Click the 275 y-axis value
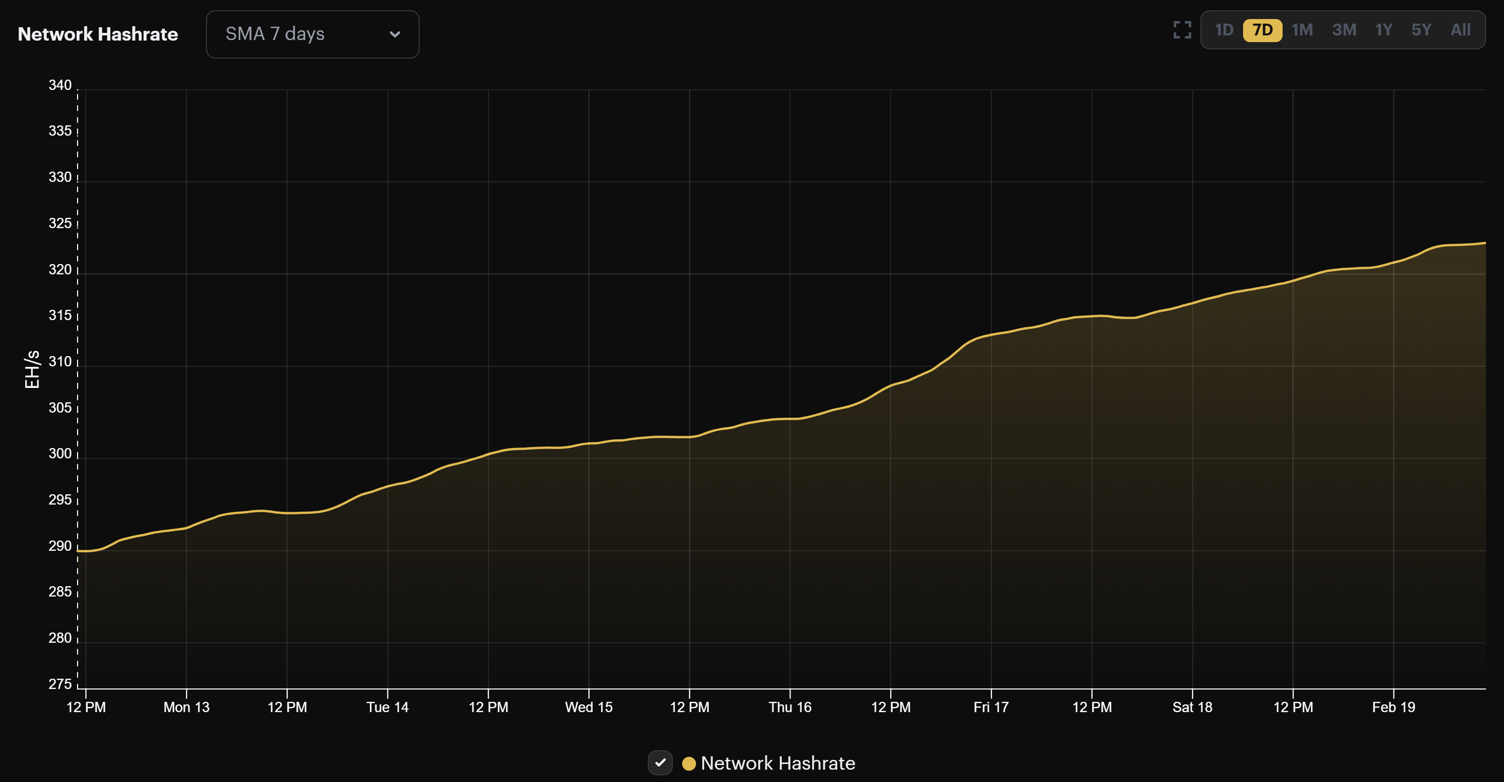1504x782 pixels. (60, 684)
